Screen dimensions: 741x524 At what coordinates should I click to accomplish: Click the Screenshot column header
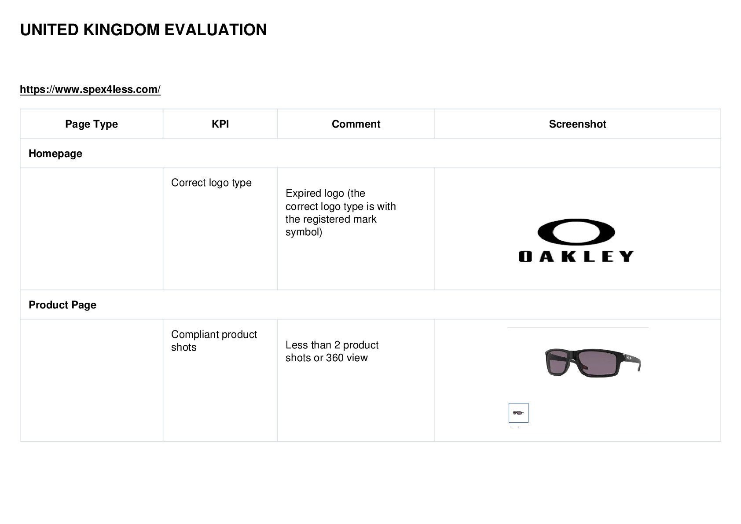click(x=577, y=124)
